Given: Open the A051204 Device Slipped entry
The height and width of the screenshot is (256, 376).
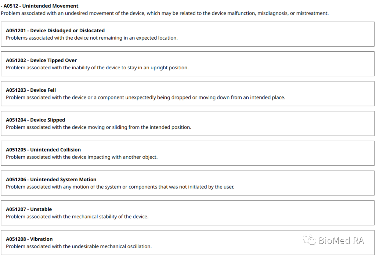Looking at the screenshot, I should click(35, 120).
